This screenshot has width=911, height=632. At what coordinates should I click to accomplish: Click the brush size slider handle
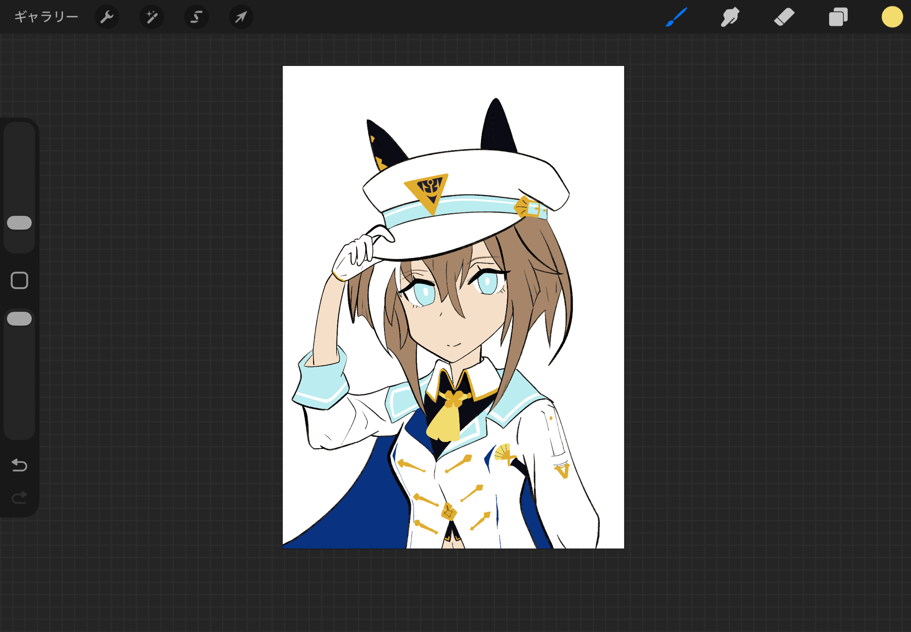click(19, 223)
